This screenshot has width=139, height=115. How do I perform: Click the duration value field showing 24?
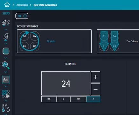pyautogui.click(x=66, y=83)
